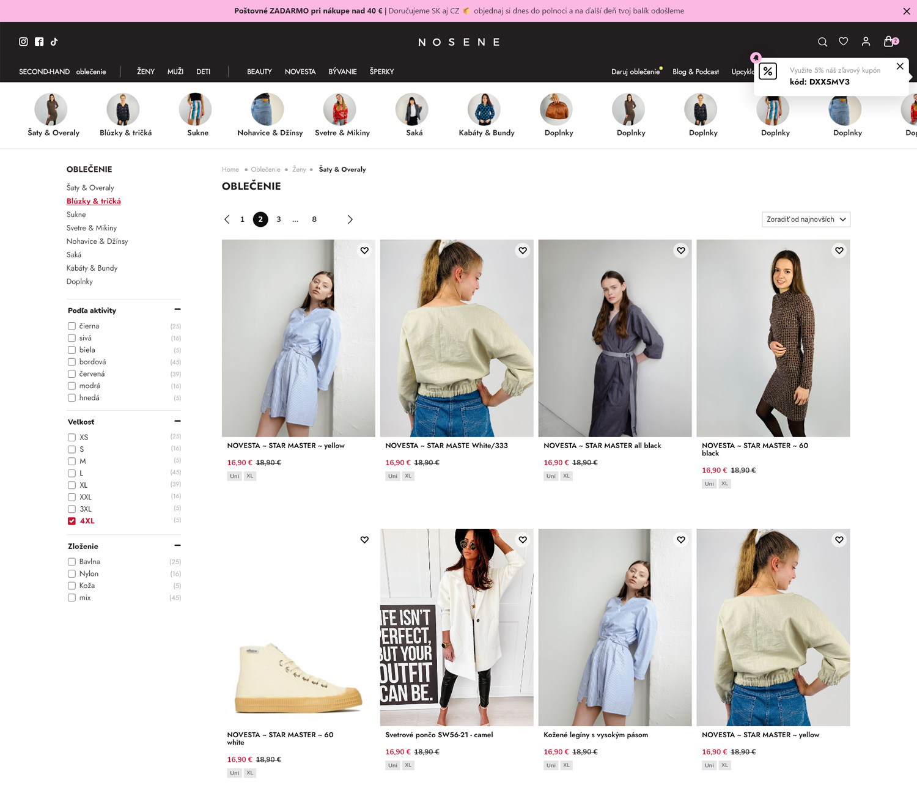
Task: Check the modrá color filter
Action: 72,386
